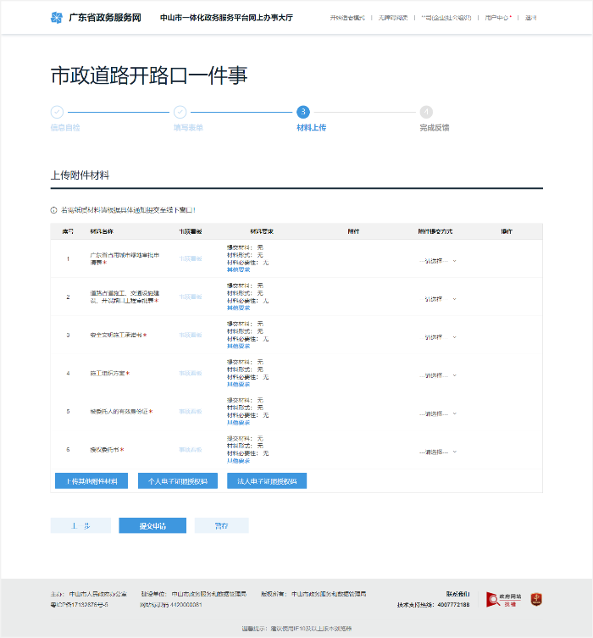Image resolution: width=593 pixels, height=638 pixels.
Task: Click 上传其他附件材料 button
Action: coord(91,481)
